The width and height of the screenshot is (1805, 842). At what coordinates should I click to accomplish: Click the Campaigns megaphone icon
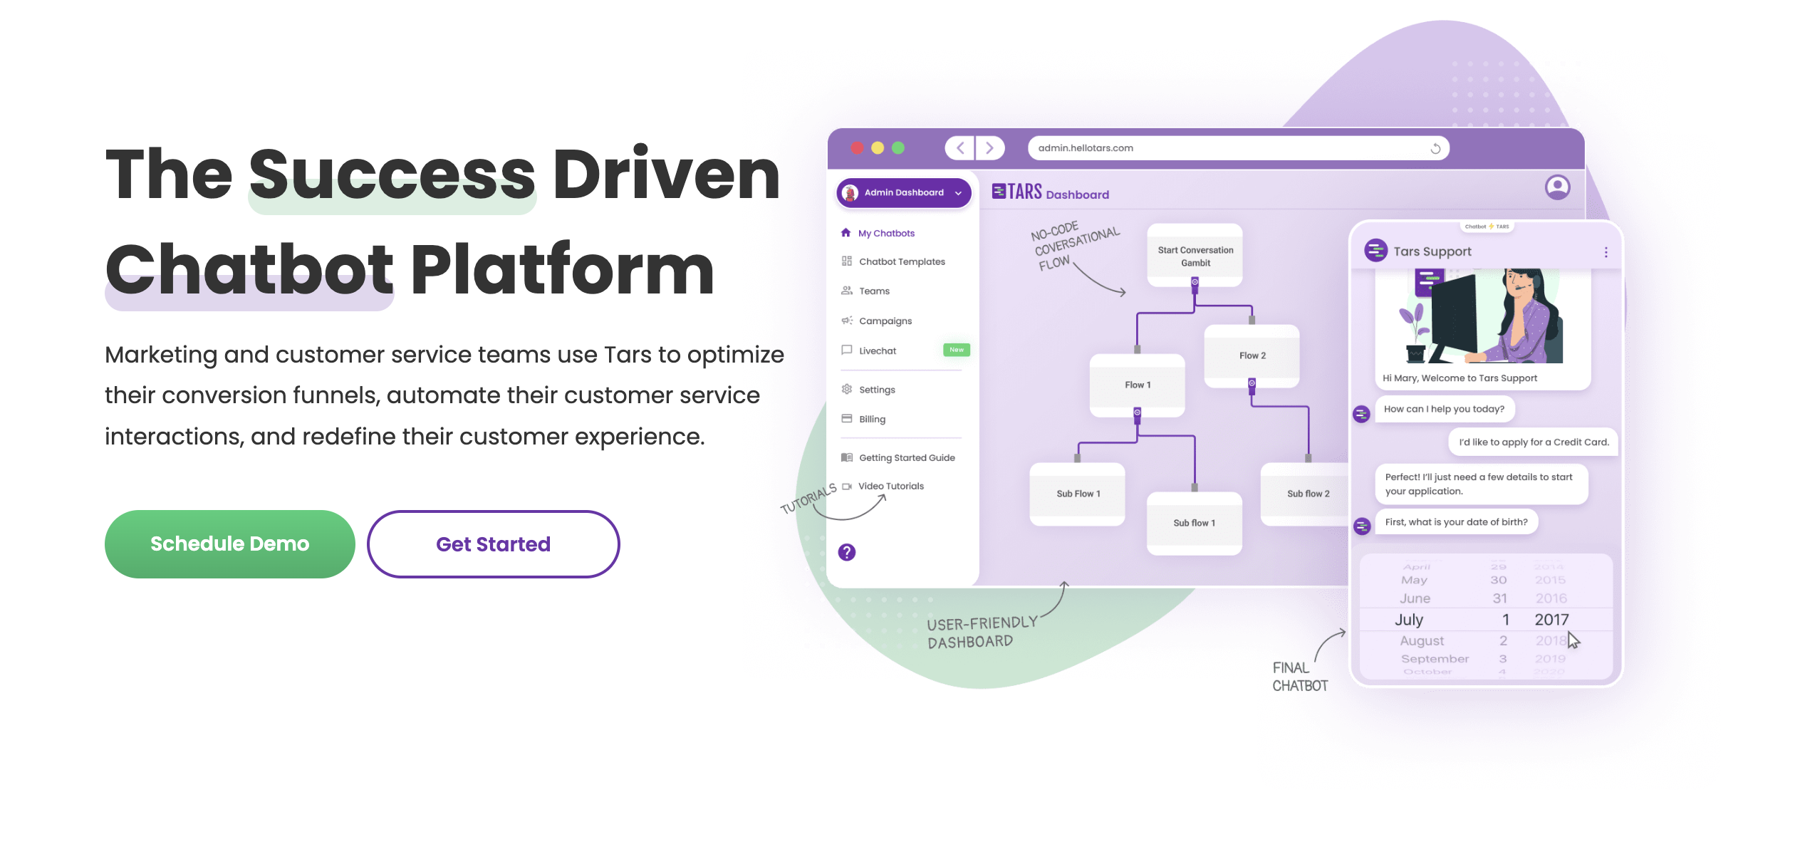click(x=846, y=320)
